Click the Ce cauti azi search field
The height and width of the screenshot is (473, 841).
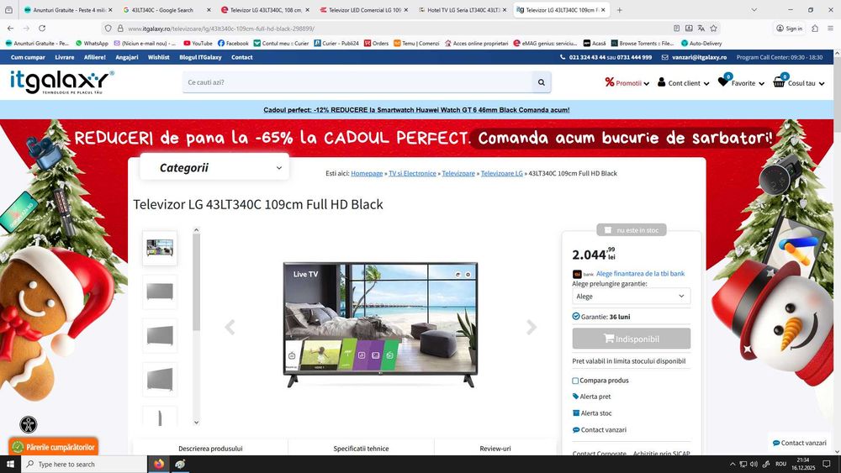pos(357,82)
